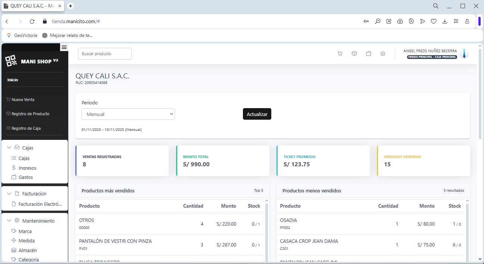Click the Productos más vendidos table scrollbar
This screenshot has height=264, width=484.
coord(266,231)
